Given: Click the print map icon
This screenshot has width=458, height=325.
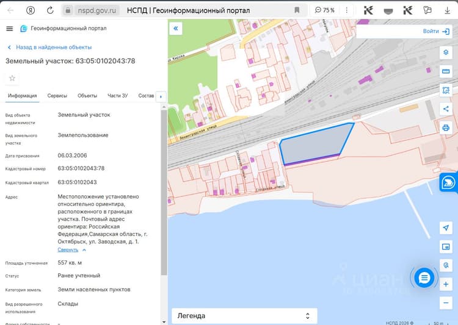Looking at the screenshot, I should 446,127.
